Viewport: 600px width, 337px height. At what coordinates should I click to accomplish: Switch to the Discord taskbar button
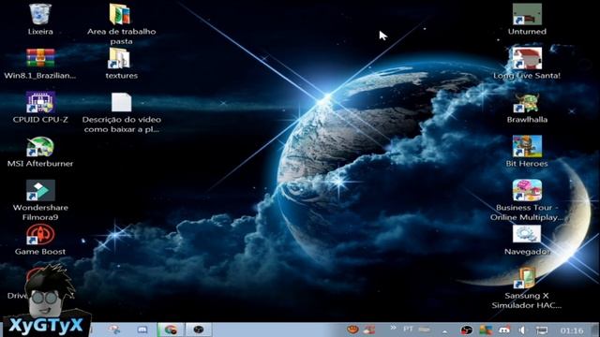(x=142, y=330)
